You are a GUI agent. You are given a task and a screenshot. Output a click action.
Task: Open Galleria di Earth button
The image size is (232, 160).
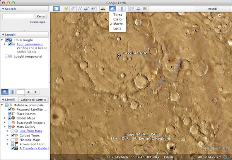pos(33,100)
